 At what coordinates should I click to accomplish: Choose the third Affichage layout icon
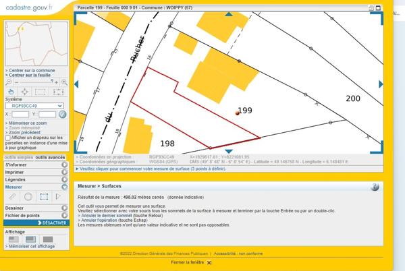click(48, 239)
